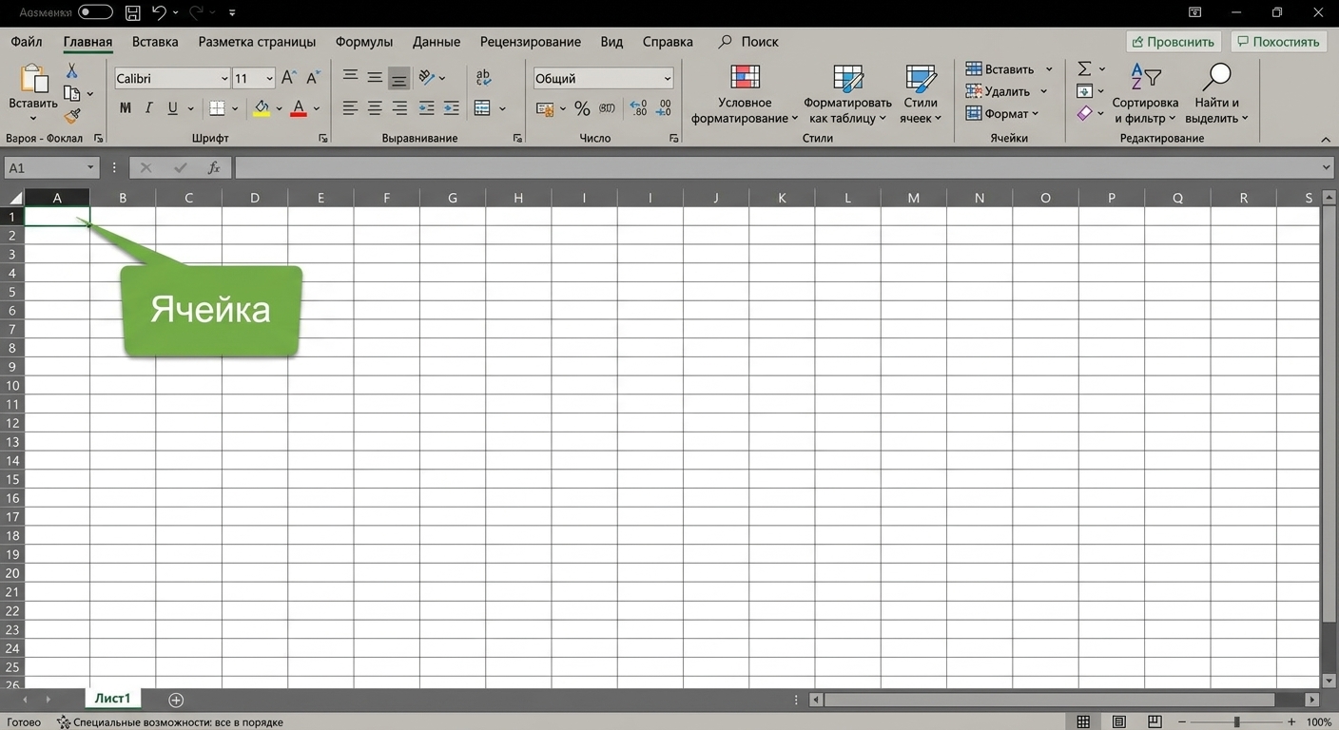Increase decimal places
The image size is (1339, 730).
click(x=638, y=108)
